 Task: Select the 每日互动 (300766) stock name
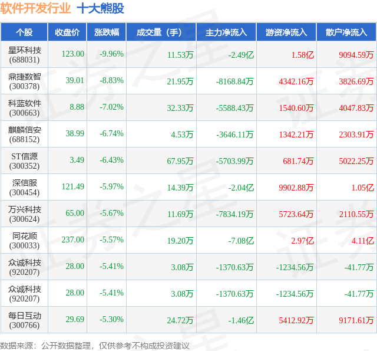(x=25, y=320)
